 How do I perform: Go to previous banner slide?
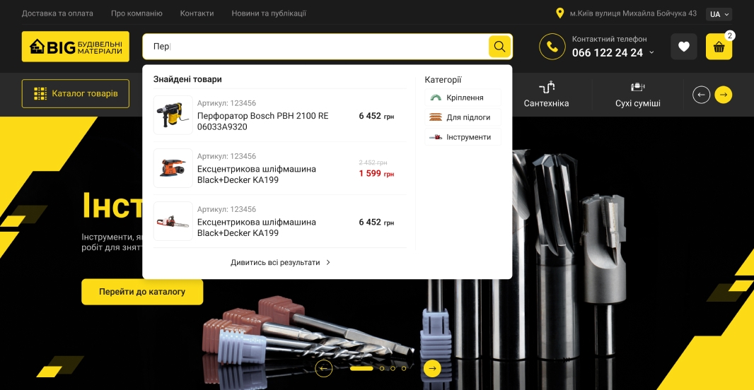[x=324, y=368]
